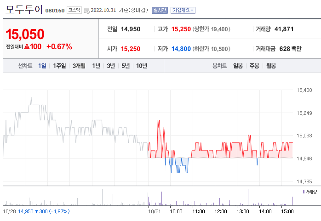Click the 거래량 value 41,871
This screenshot has width=321, height=221.
[284, 29]
